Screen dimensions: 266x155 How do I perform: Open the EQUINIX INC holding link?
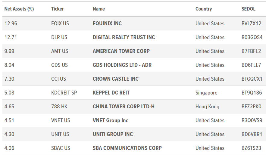point(107,23)
